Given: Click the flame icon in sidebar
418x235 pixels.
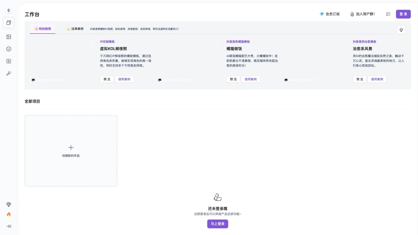Looking at the screenshot, I should pos(9,214).
